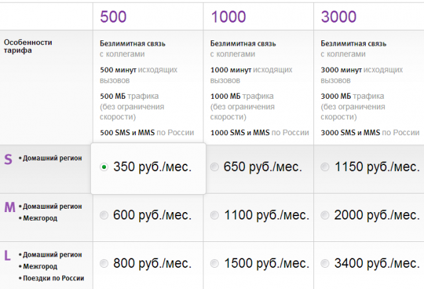Choose the 2000 руб./мес. radio button
Screen dimensions: 424x289
tap(325, 215)
